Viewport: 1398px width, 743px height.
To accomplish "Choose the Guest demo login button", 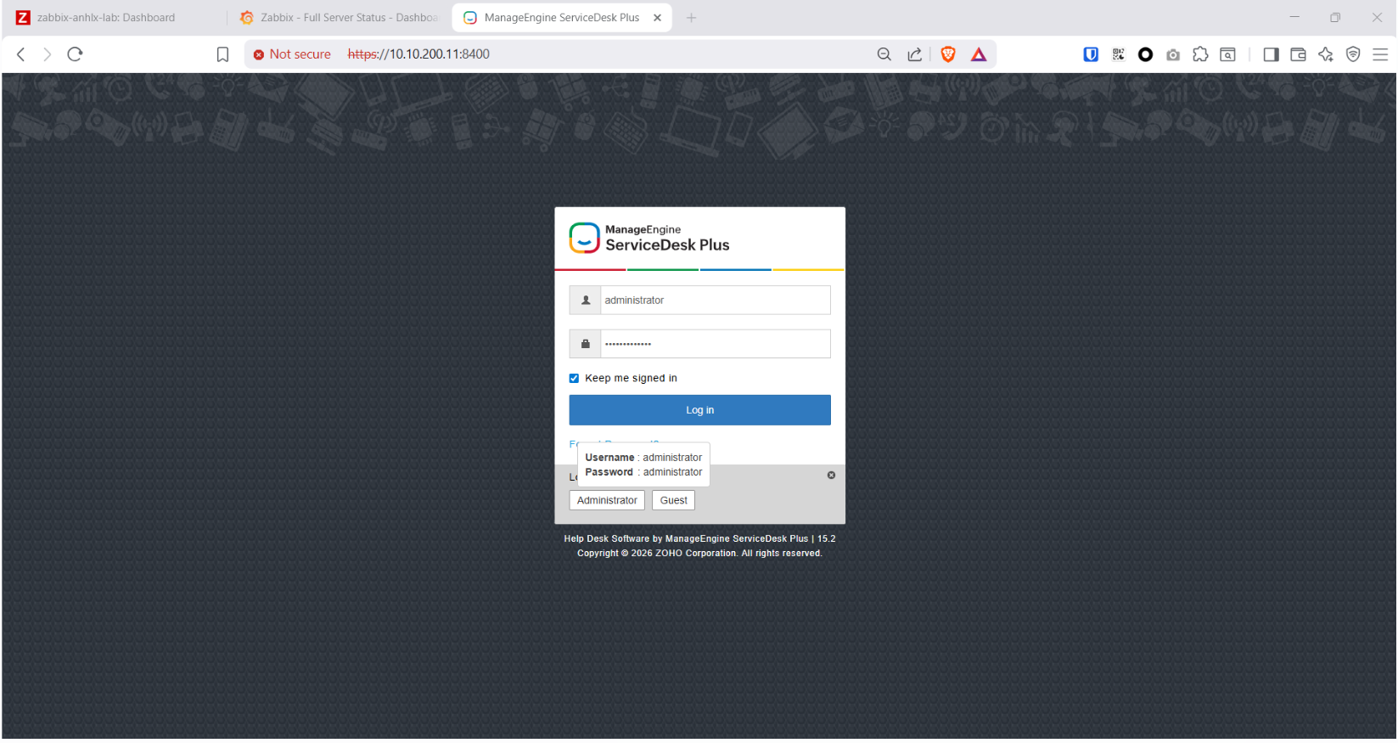I will click(673, 501).
